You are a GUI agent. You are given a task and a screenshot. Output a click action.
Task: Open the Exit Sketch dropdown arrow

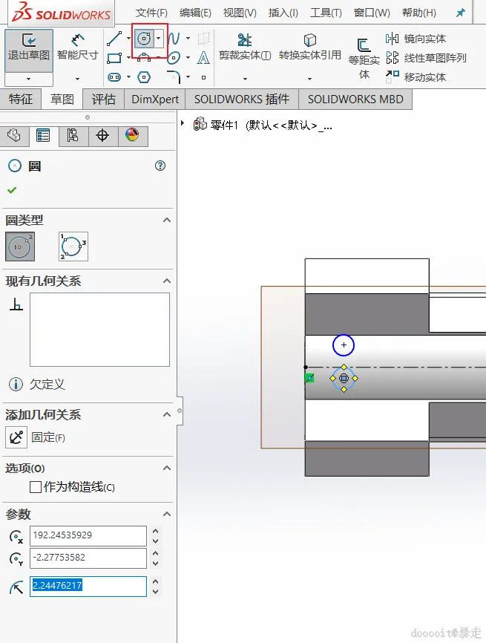coord(28,79)
